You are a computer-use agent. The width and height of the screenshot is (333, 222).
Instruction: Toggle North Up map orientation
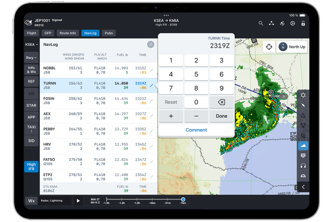[x=292, y=47]
